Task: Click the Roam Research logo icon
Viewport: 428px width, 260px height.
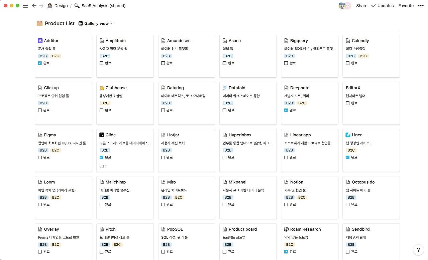Action: [286, 229]
